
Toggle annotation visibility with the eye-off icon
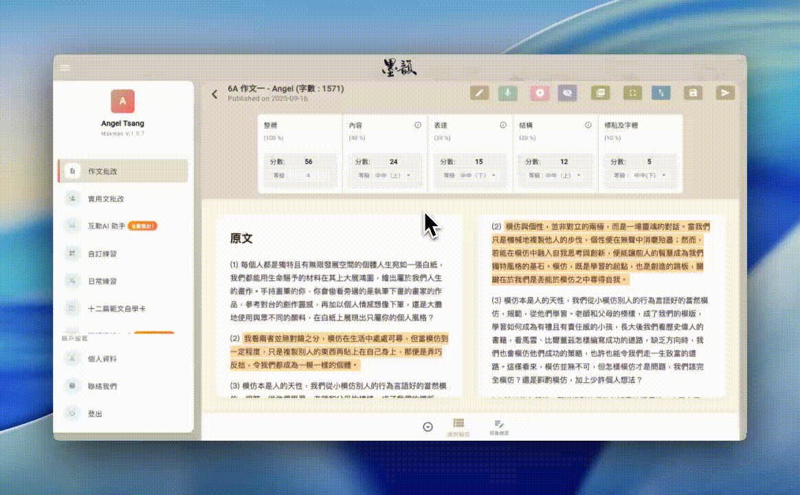(x=567, y=92)
